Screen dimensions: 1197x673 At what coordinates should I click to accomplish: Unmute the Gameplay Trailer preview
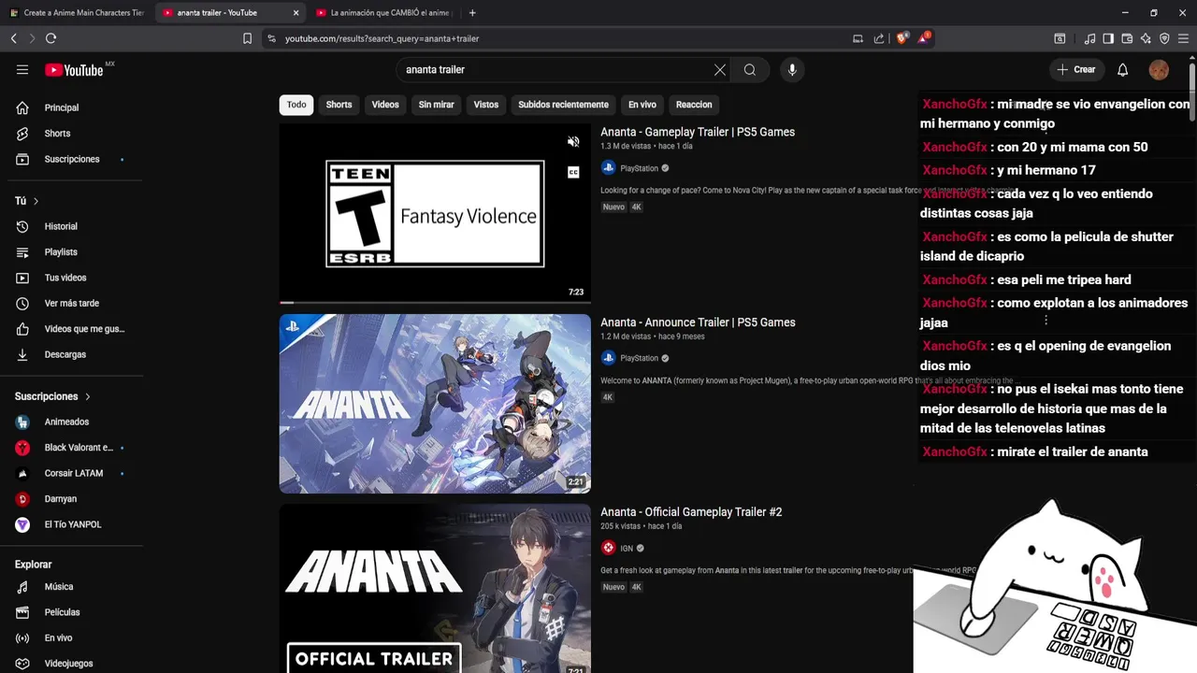point(573,142)
